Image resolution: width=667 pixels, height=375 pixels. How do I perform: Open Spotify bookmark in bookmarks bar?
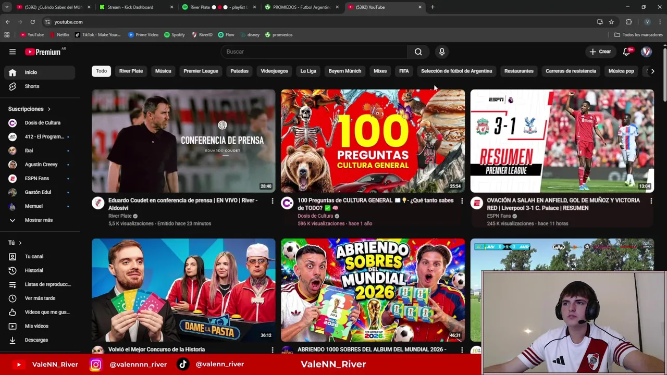click(x=174, y=35)
